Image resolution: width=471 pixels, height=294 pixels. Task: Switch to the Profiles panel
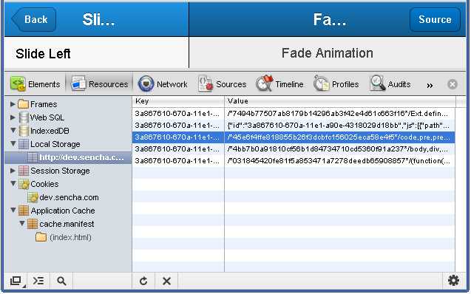pyautogui.click(x=336, y=84)
